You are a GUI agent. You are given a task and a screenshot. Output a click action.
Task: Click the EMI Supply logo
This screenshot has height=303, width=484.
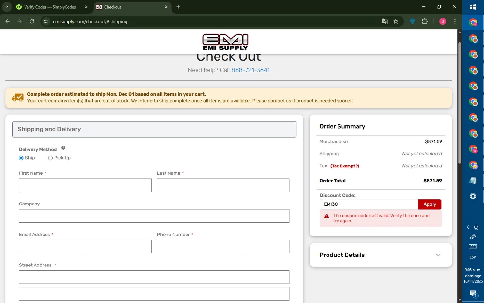[225, 42]
